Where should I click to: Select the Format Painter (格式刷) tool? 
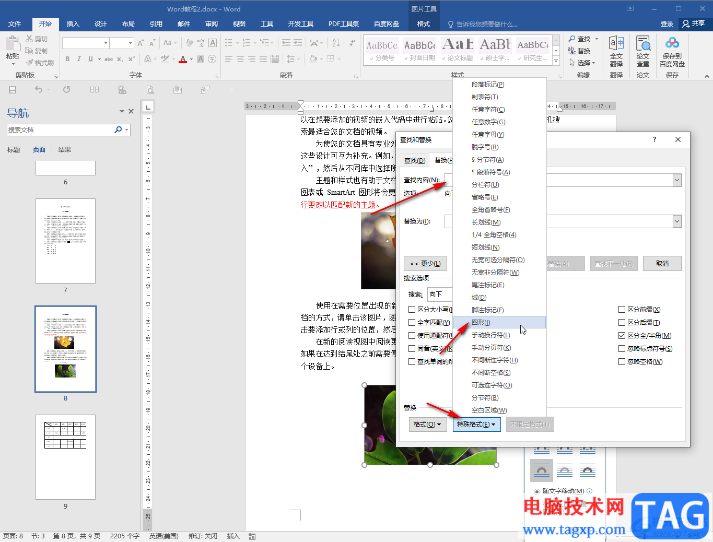click(40, 63)
